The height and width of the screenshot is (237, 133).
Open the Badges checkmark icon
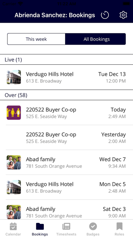93,226
